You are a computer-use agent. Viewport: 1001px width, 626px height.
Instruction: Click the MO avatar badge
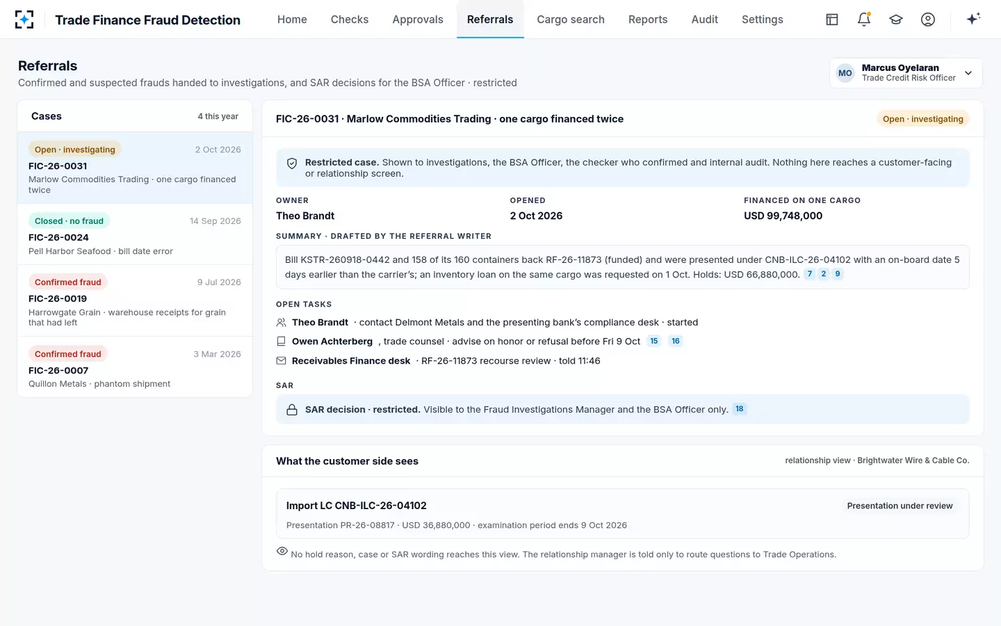[845, 73]
